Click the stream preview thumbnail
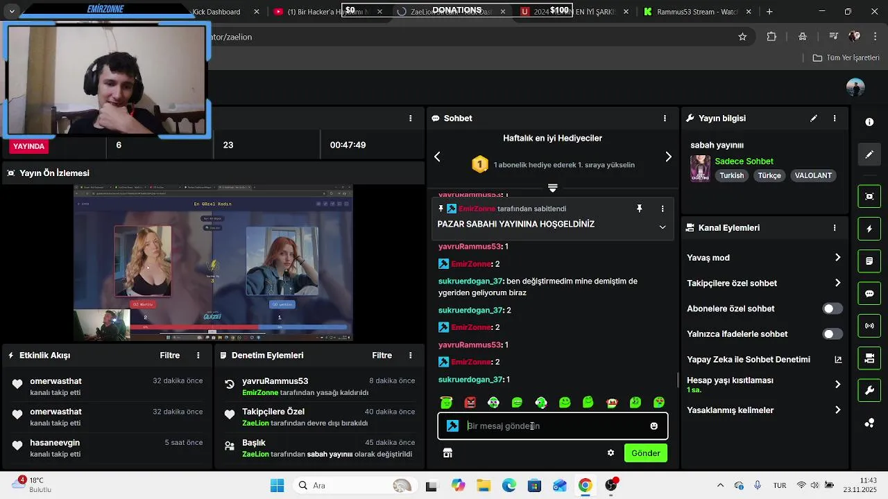 click(x=213, y=263)
